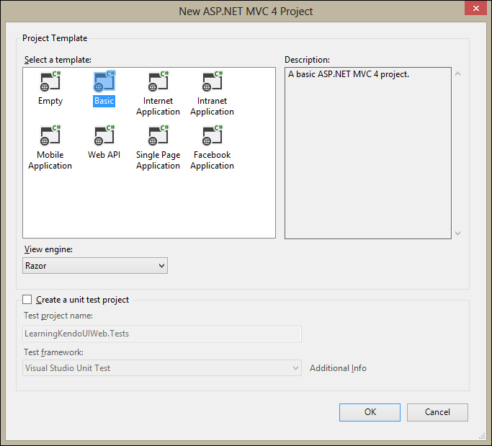Click the 'Select a template:' label
492x446 pixels.
pos(58,60)
